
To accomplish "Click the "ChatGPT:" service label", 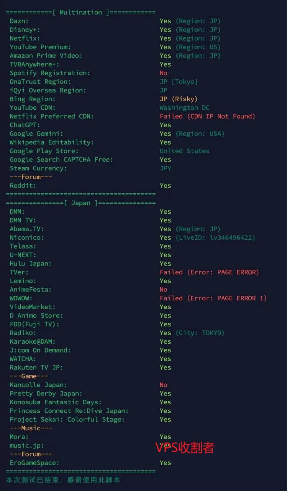I will click(25, 125).
